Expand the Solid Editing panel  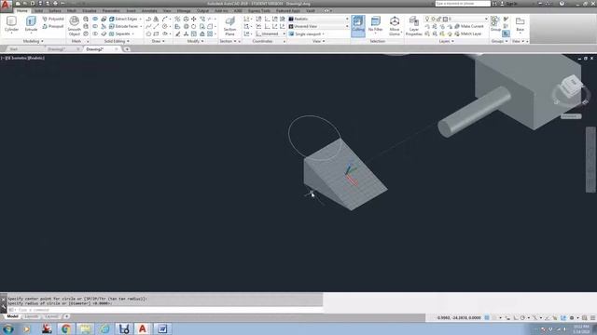pos(117,41)
